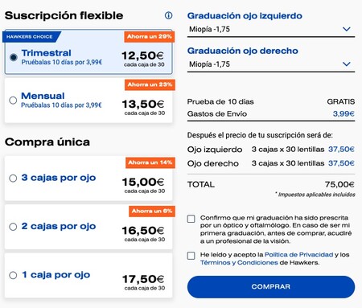
Task: Click the 17,50€ price card
Action: [x=88, y=275]
